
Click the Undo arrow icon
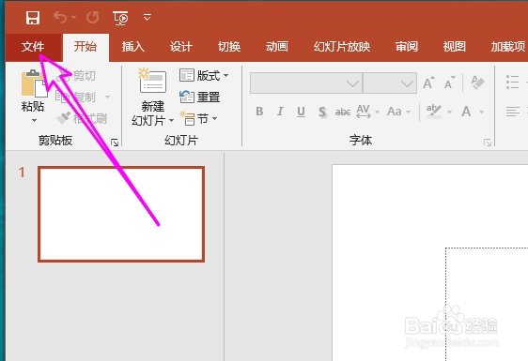click(61, 18)
